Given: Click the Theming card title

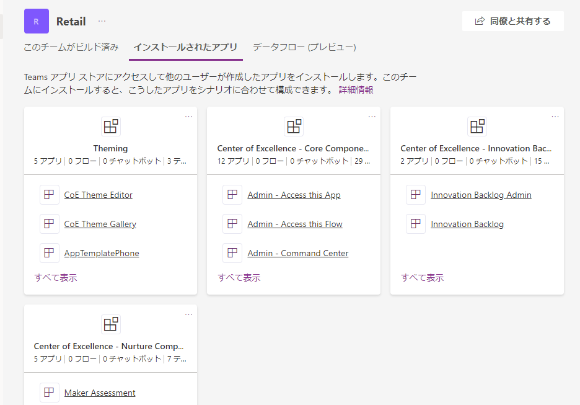Looking at the screenshot, I should [110, 148].
